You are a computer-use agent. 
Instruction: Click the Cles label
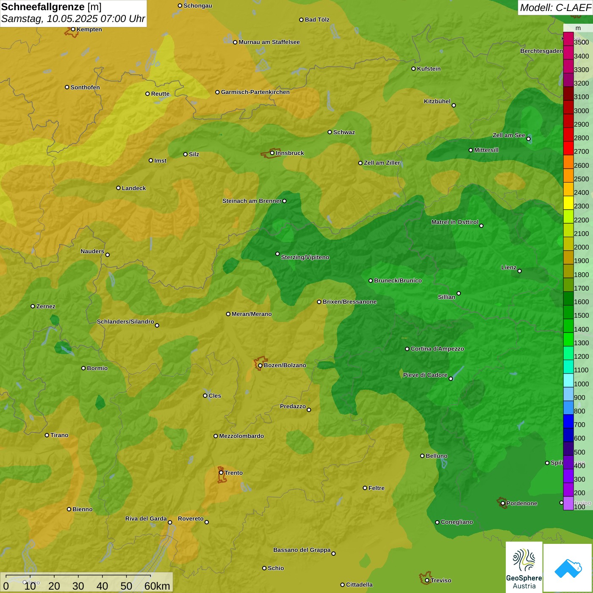[215, 396]
